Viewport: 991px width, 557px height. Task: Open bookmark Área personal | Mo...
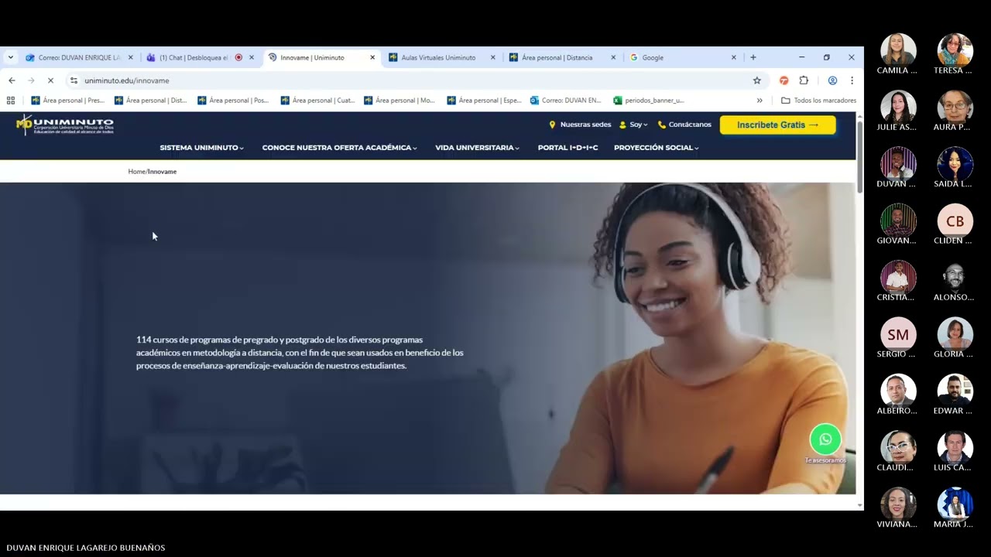pyautogui.click(x=400, y=101)
